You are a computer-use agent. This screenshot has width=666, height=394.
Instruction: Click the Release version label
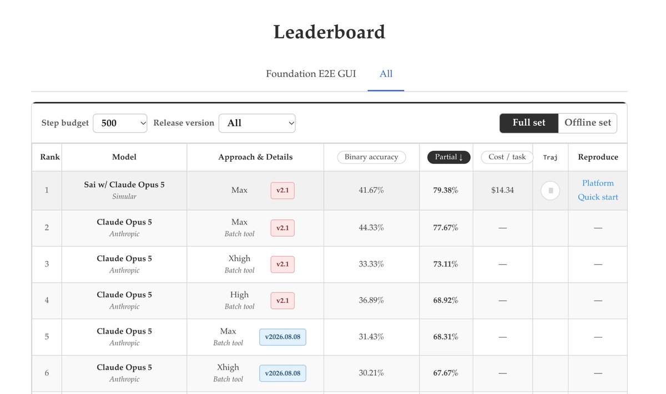click(184, 123)
